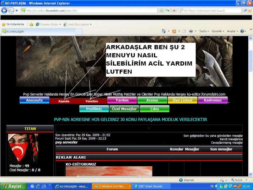Screen dimensions: 253x190
Task: Open the Sayfa menu
Action: (x=204, y=31)
